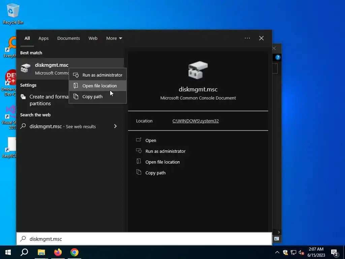Click Run as administrator in details pane

pos(165,151)
